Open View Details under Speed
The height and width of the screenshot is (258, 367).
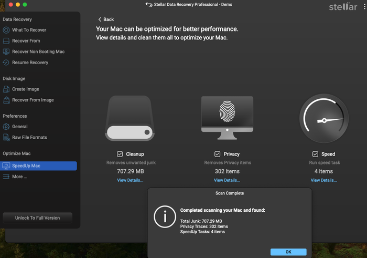click(x=323, y=180)
